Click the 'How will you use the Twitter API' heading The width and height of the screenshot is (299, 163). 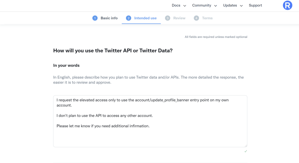click(113, 51)
